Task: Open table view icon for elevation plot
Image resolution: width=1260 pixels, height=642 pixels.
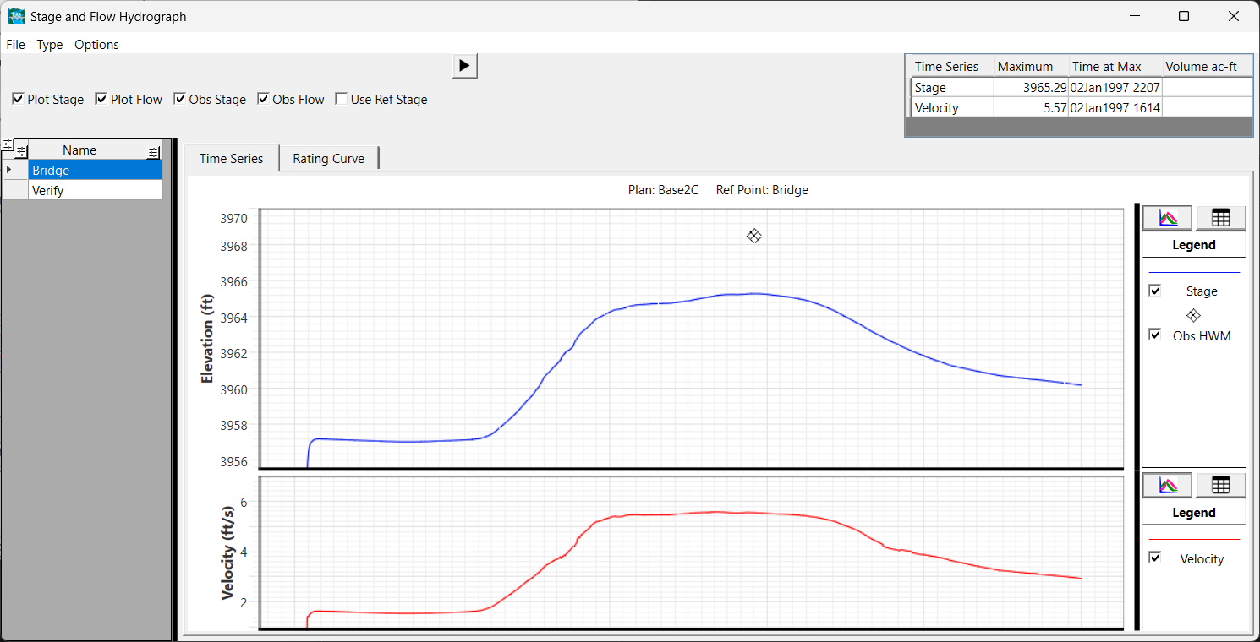Action: click(x=1220, y=218)
